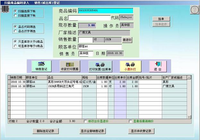Click the 代码 field showing 15xbsjcc

pos(126,18)
